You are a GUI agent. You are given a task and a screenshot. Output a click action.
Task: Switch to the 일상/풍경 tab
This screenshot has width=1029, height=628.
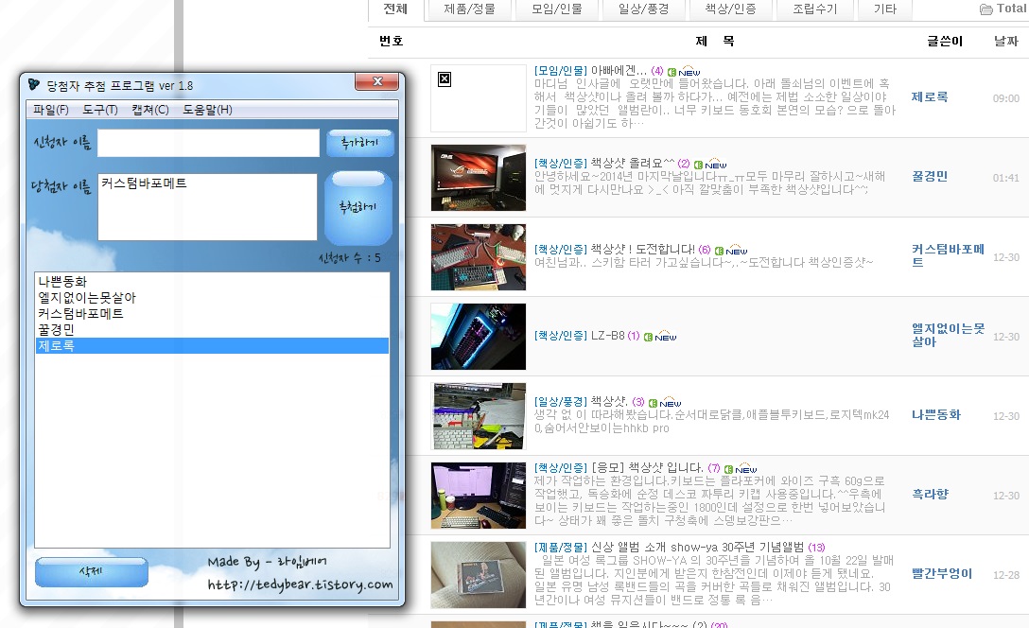click(643, 9)
